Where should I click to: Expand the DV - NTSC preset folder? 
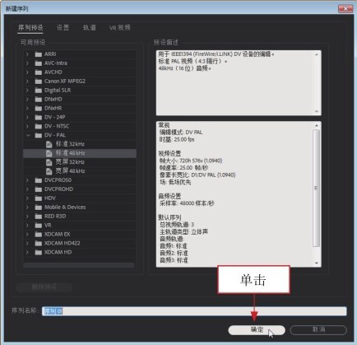[x=27, y=126]
